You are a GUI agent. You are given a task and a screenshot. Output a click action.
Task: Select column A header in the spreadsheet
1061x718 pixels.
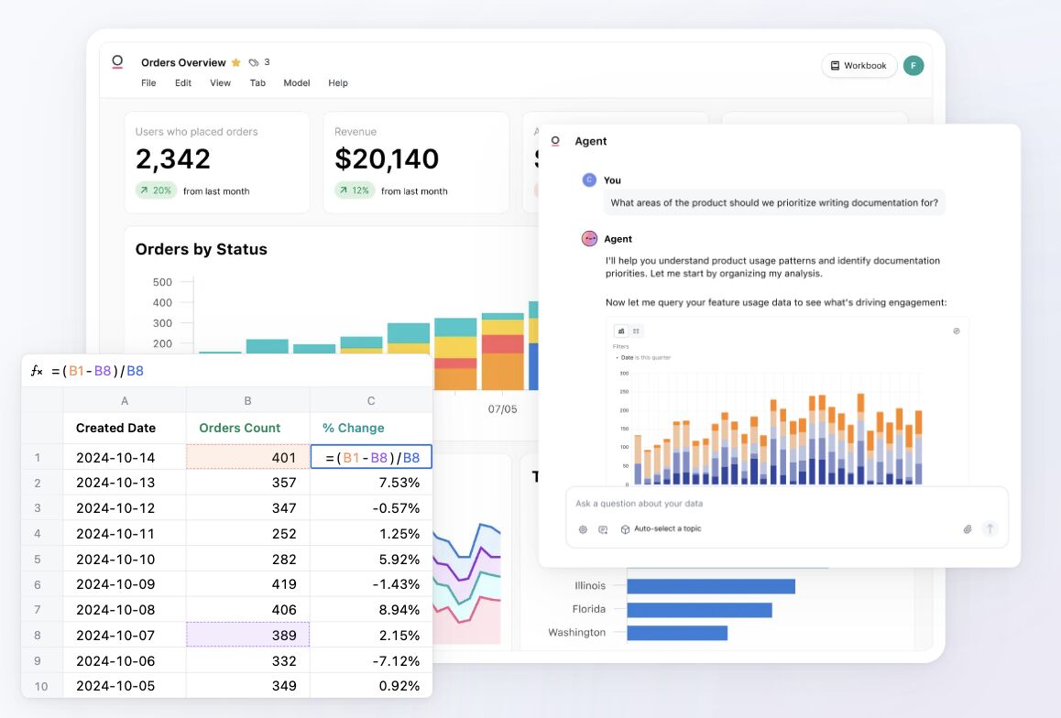[125, 401]
